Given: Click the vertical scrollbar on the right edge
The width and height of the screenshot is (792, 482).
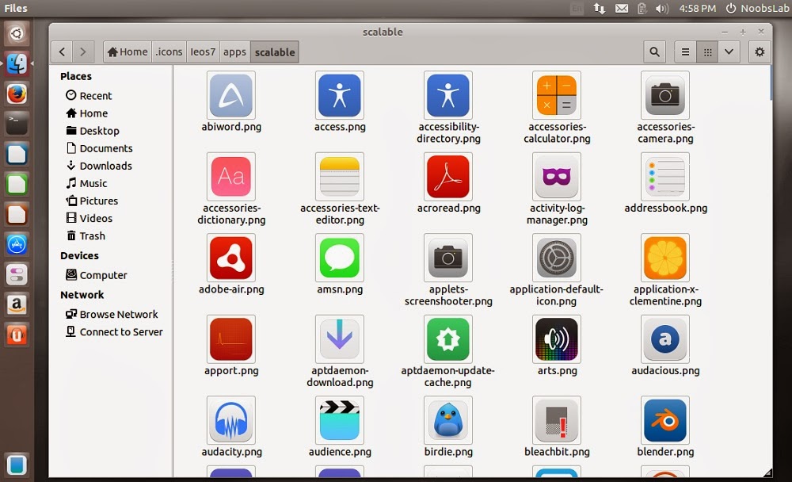Looking at the screenshot, I should coord(771,83).
